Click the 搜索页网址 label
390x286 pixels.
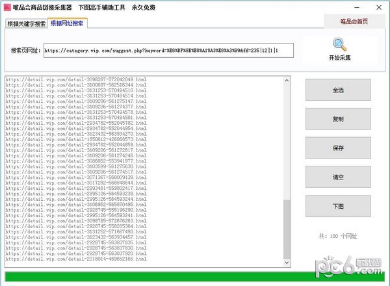coord(25,51)
